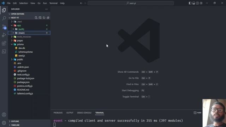Open Run and Debug view

point(4,35)
